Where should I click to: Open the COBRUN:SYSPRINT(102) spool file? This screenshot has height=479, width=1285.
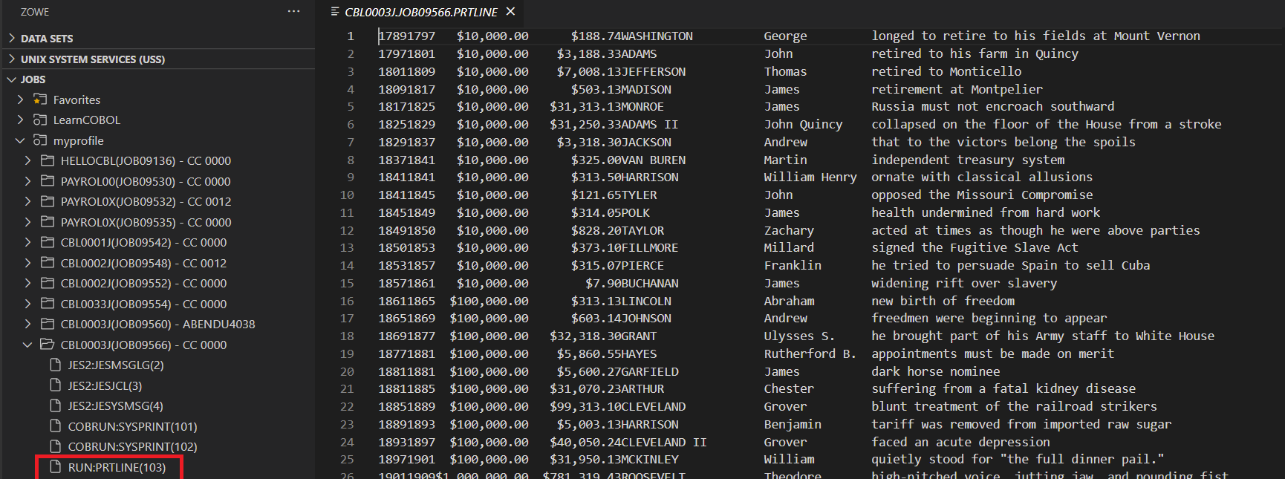132,446
